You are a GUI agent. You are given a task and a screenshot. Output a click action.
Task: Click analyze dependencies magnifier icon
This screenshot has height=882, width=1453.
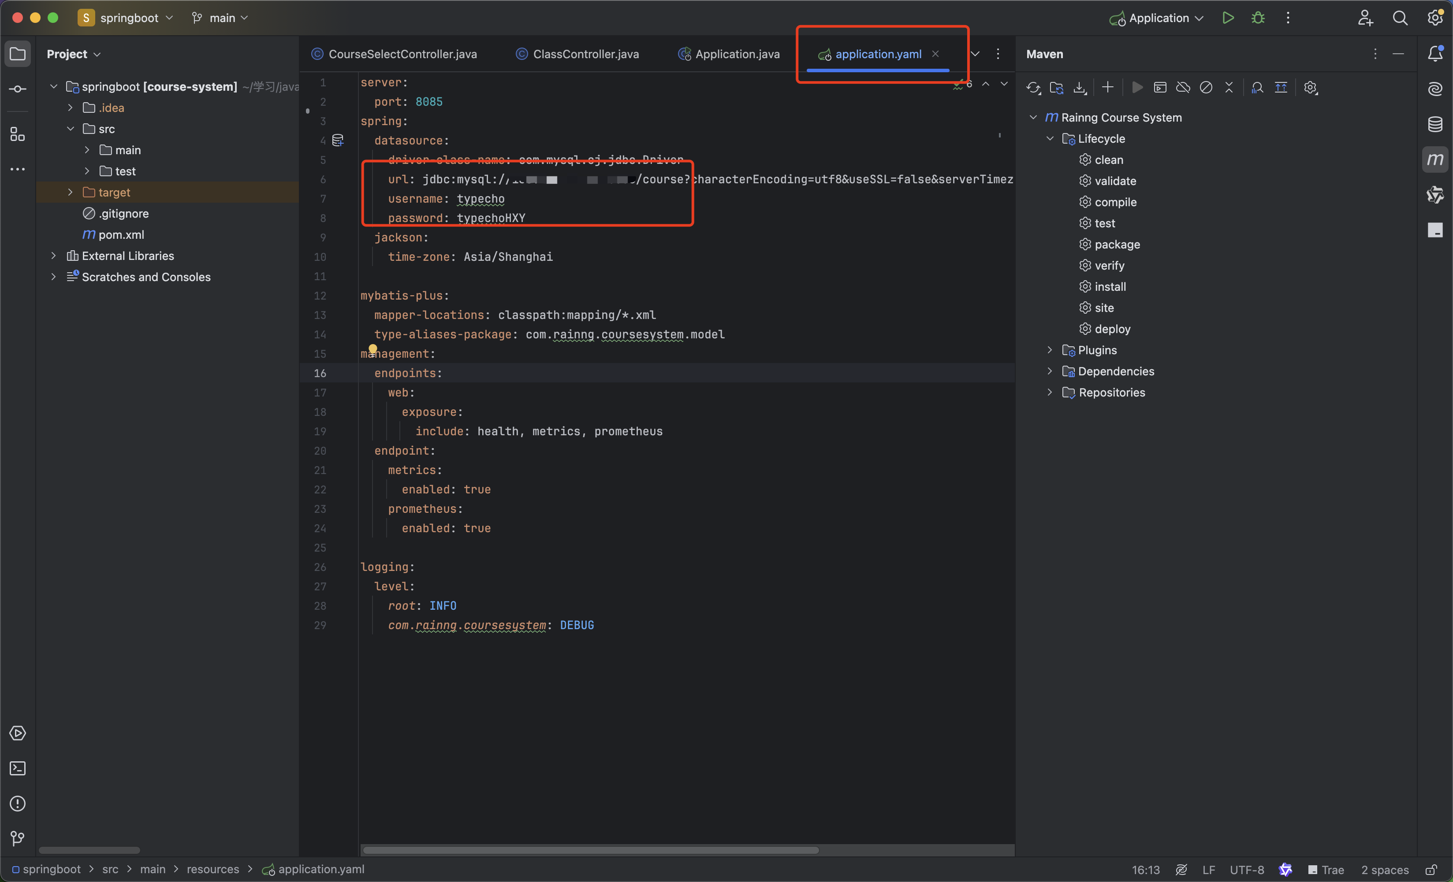tap(1257, 88)
